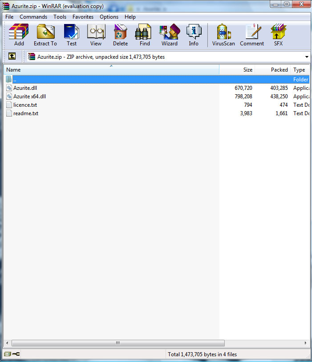This screenshot has height=362, width=312.
Task: Click the Azurite x64.dll file icon
Action: click(x=9, y=96)
